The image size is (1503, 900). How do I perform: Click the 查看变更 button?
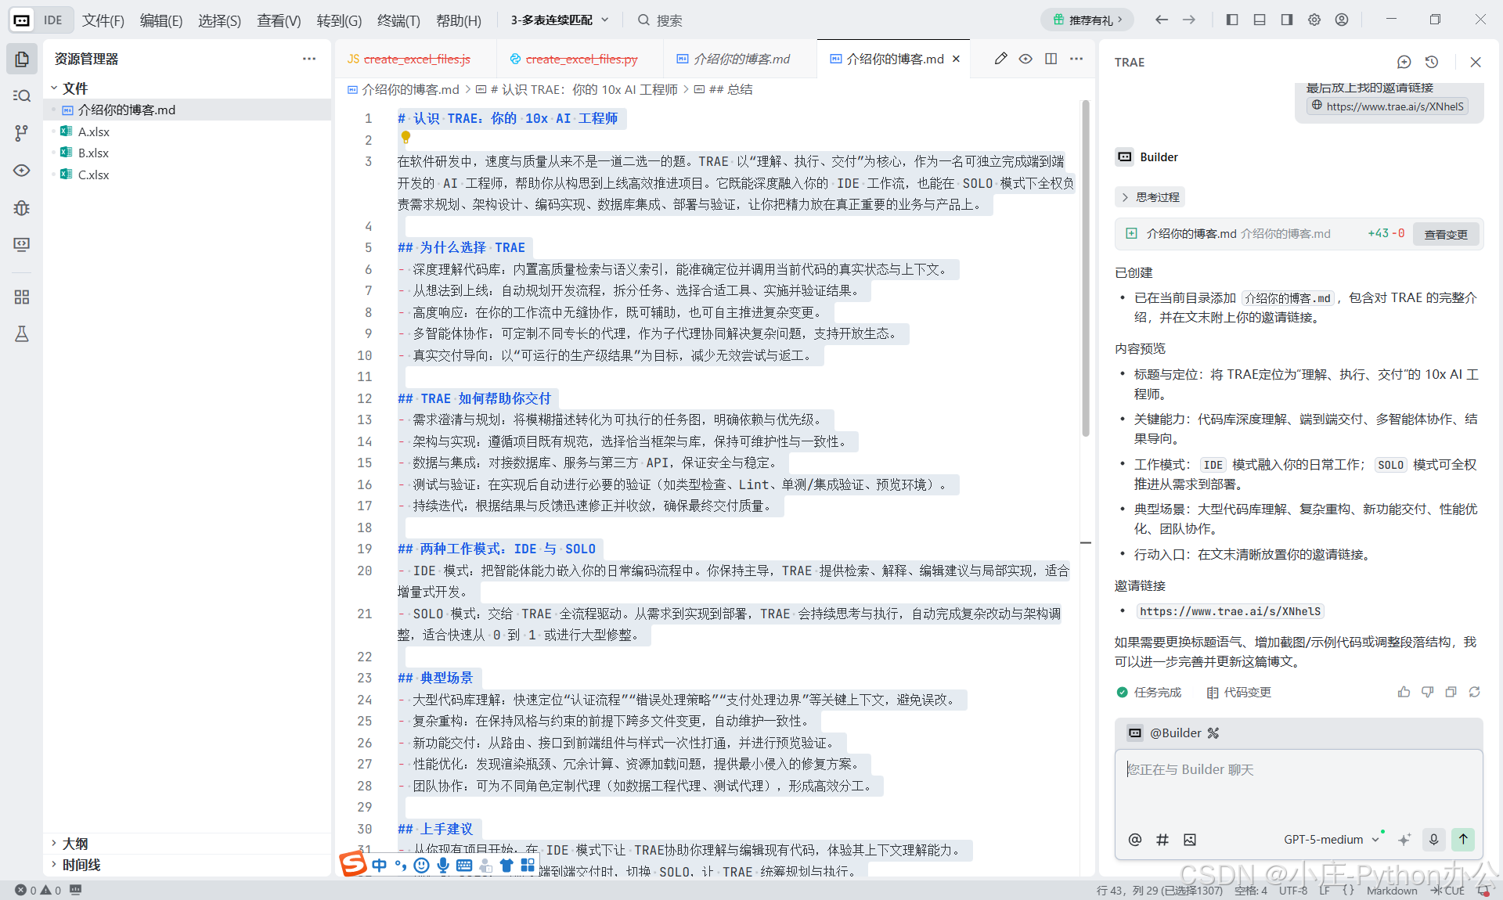tap(1446, 233)
